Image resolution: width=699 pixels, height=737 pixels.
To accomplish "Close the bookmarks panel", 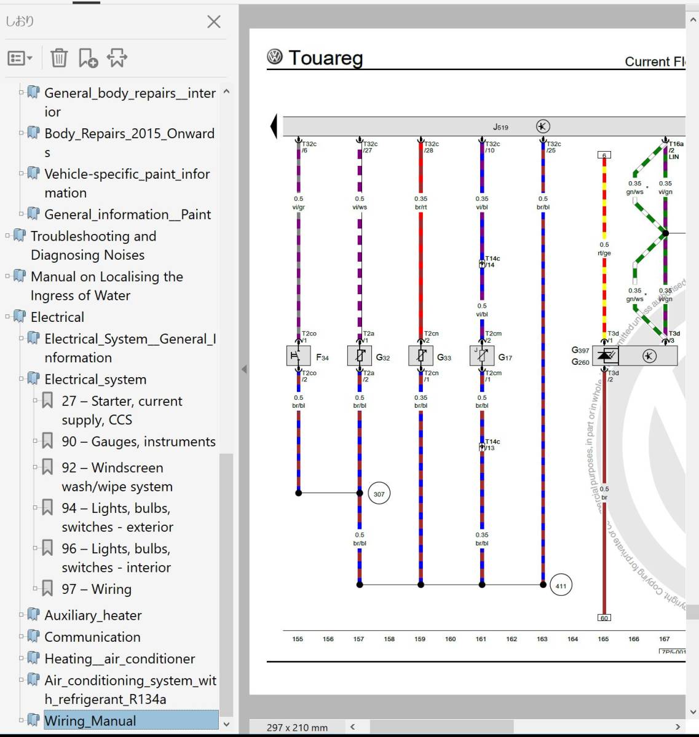I will click(214, 22).
